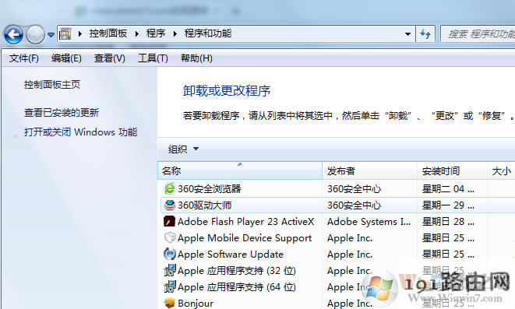515x309 pixels.
Task: Open the 文件(F) menu
Action: (23, 58)
